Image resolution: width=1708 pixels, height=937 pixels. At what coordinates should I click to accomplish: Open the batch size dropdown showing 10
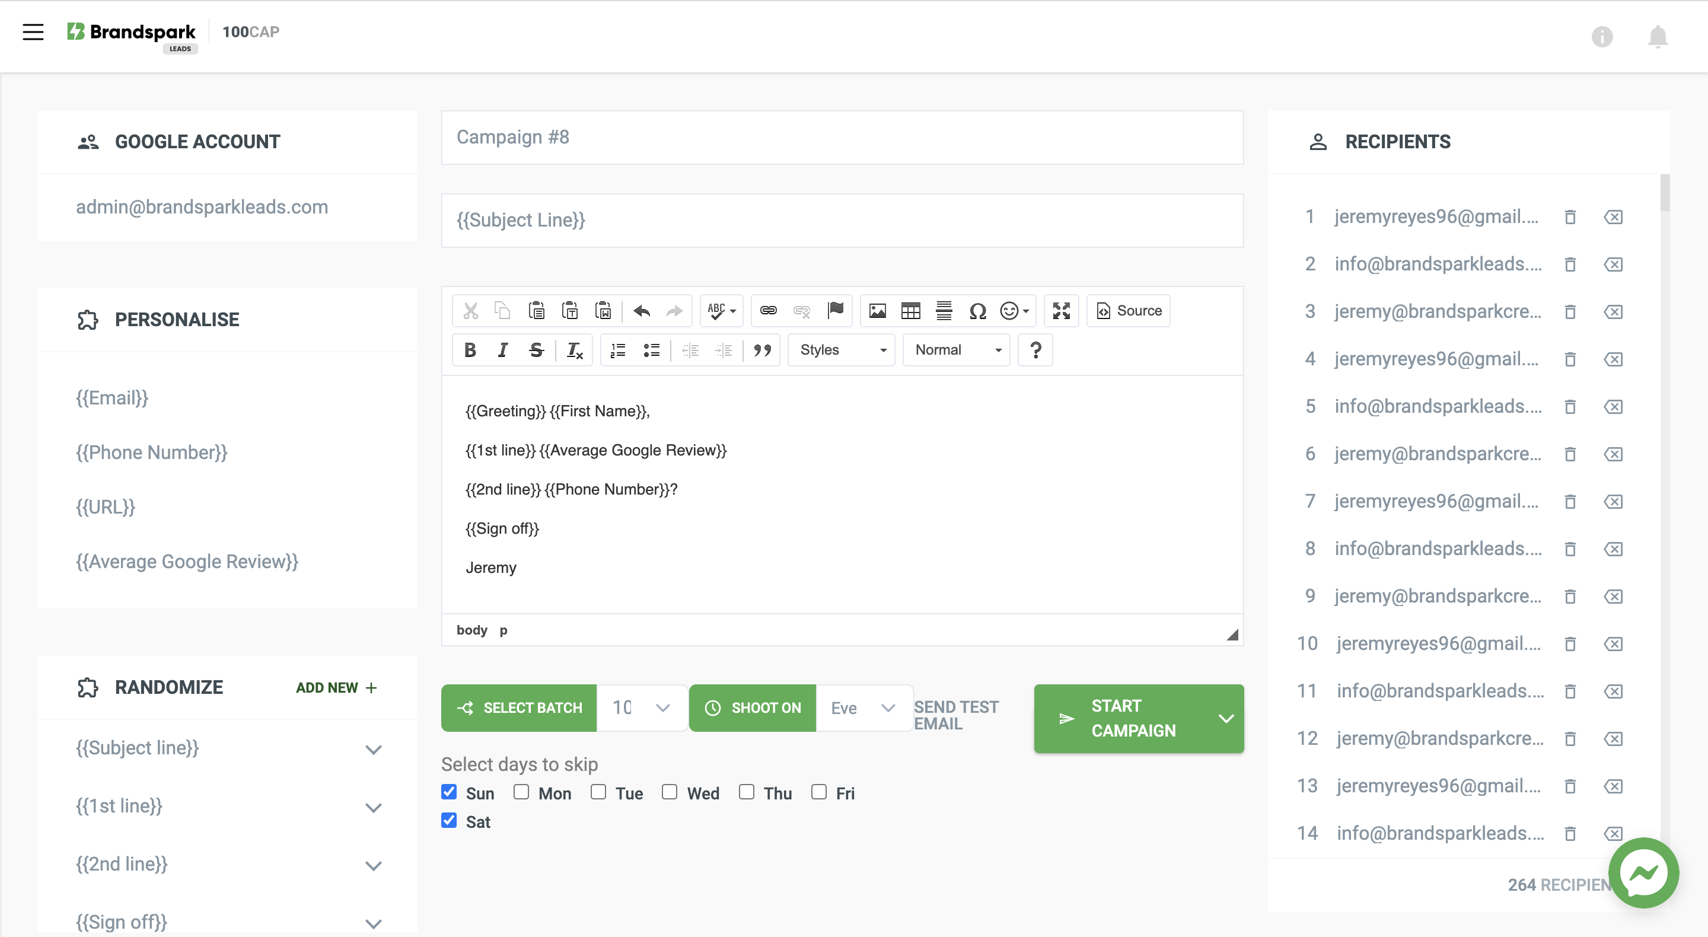(640, 707)
